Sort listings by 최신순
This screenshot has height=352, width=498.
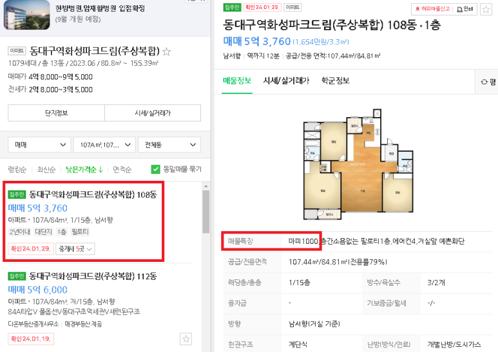pyautogui.click(x=46, y=170)
